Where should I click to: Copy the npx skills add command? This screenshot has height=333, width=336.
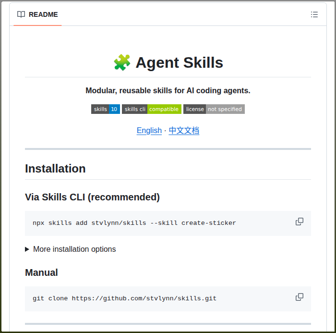tap(300, 222)
